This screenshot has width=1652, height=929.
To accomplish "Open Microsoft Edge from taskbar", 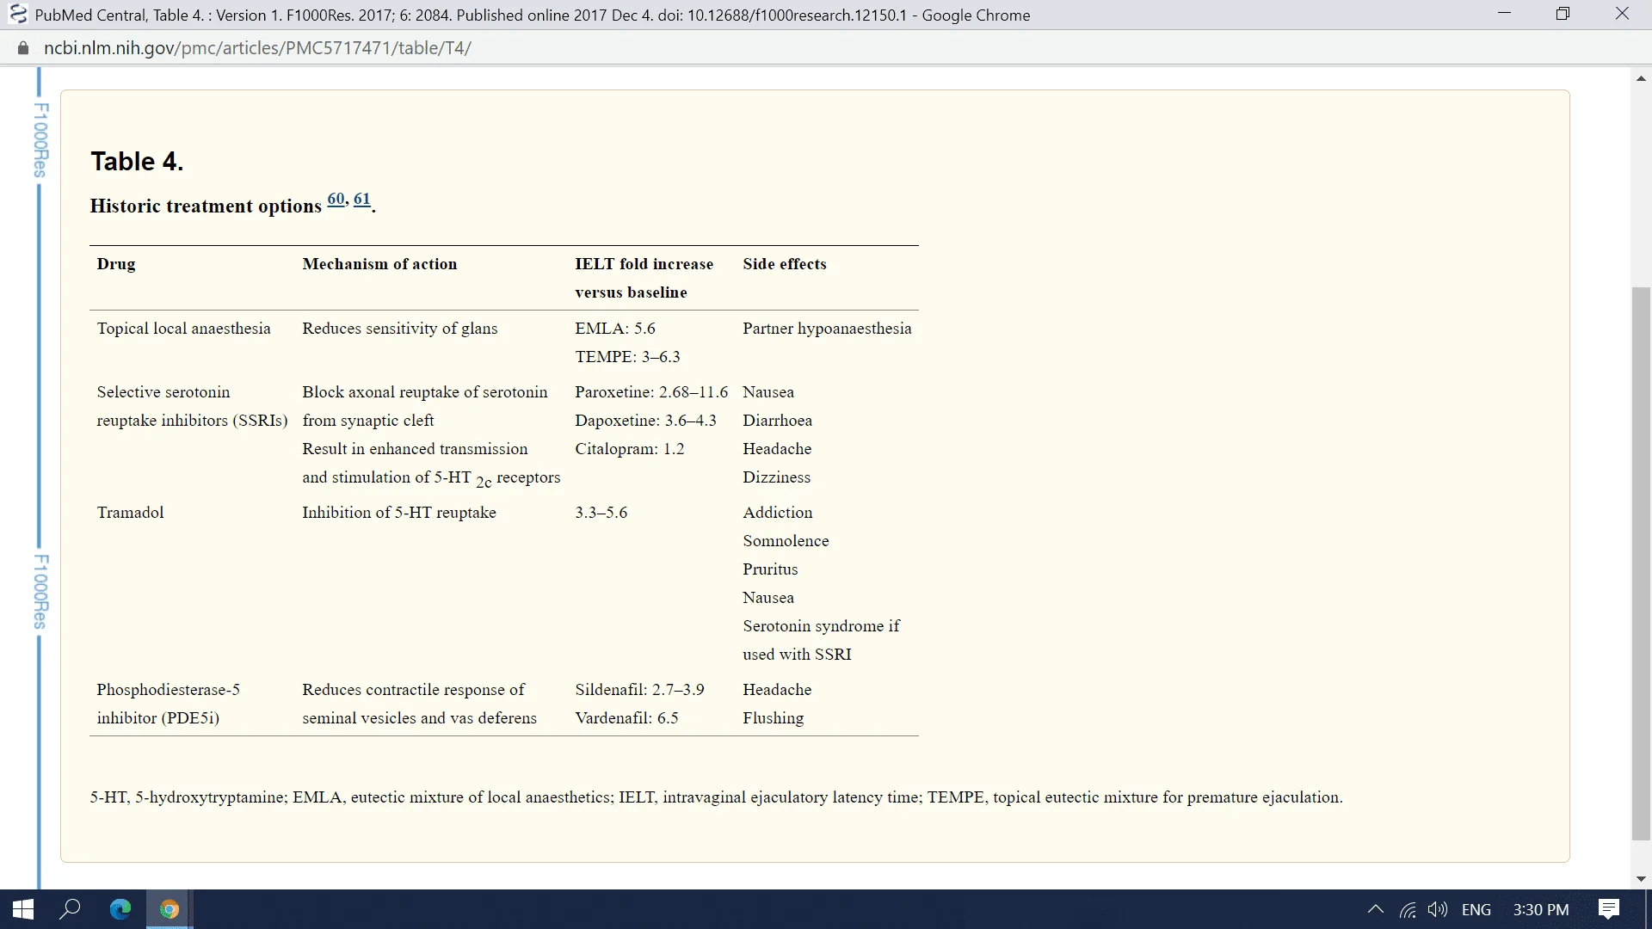I will 120,909.
